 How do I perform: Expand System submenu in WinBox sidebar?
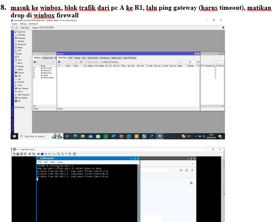tap(23, 69)
